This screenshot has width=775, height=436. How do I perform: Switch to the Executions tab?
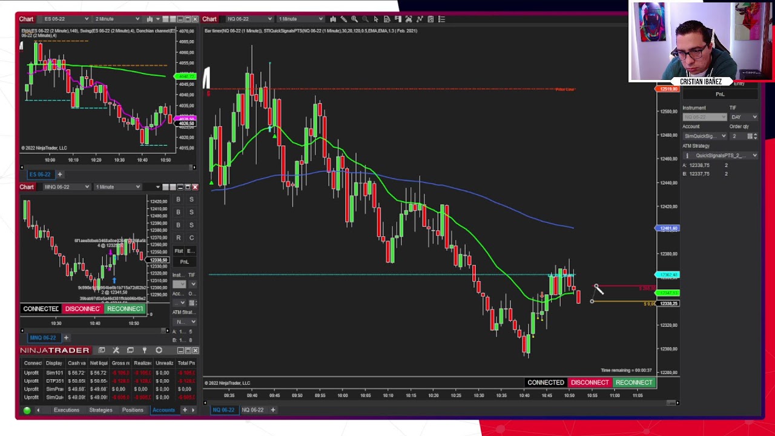pyautogui.click(x=67, y=410)
